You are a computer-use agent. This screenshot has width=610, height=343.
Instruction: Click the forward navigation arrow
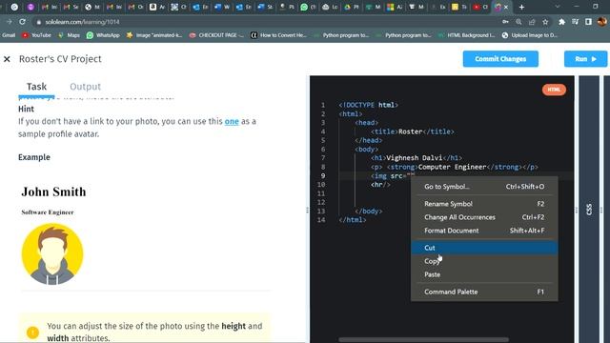[9, 22]
